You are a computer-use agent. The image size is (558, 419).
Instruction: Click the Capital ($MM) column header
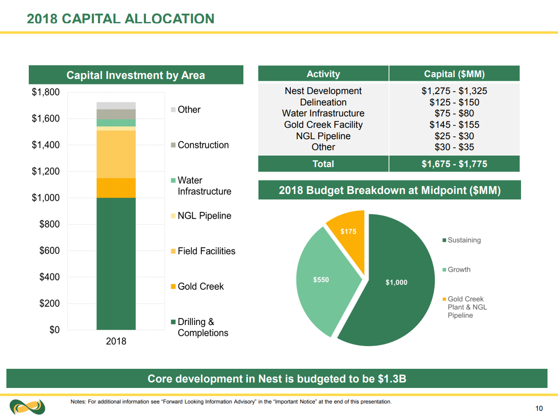pyautogui.click(x=454, y=74)
